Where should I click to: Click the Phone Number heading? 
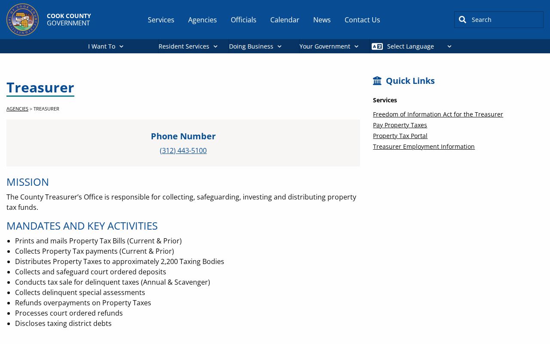pos(183,136)
